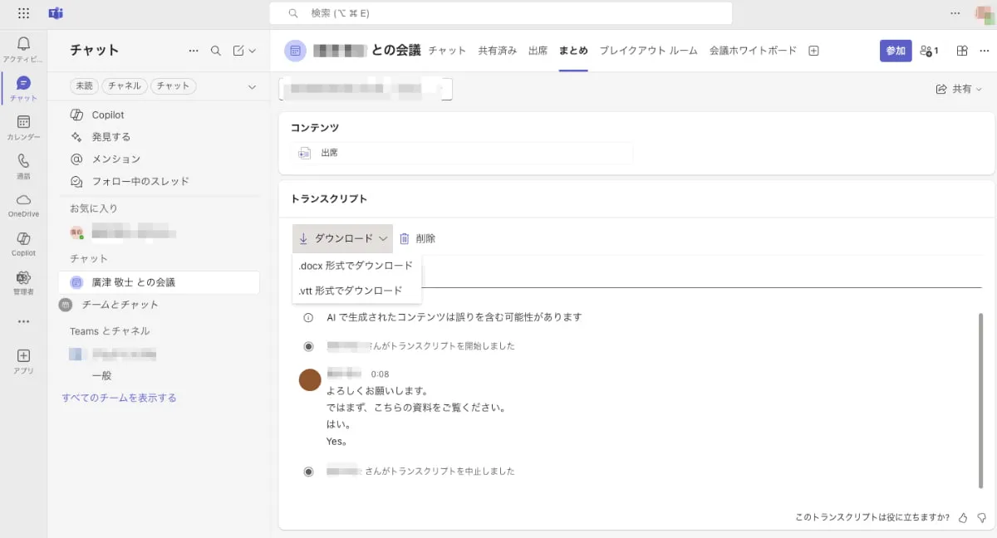Open the ダウンロード dropdown arrow

[384, 238]
